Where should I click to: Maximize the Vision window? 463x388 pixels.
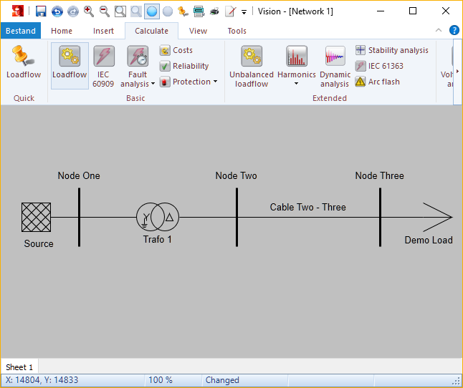[413, 11]
